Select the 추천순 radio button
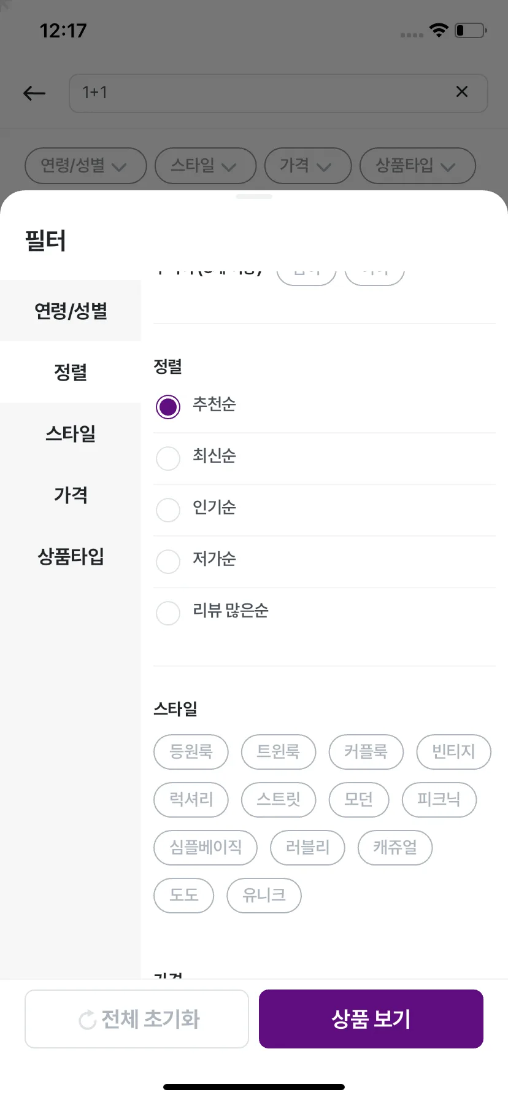 [x=168, y=406]
